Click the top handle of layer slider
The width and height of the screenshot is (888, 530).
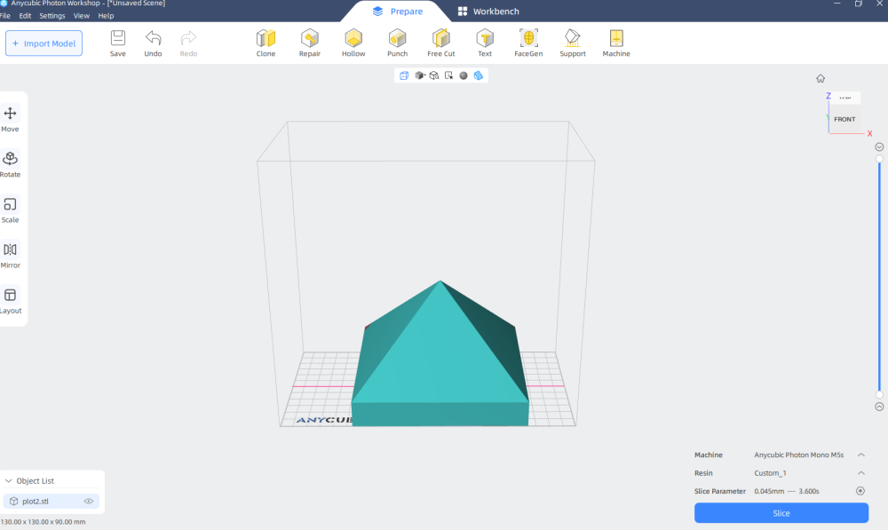point(879,159)
